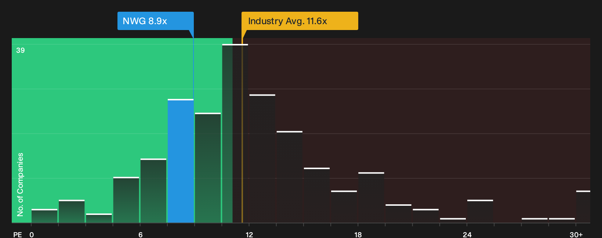
Task: Select the blue highlighted NWG histogram bar
Action: (x=181, y=161)
